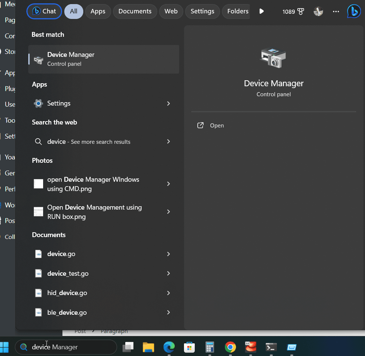Viewport: 365px width, 356px height.
Task: Open Bing Chat icon at top right
Action: pos(353,12)
